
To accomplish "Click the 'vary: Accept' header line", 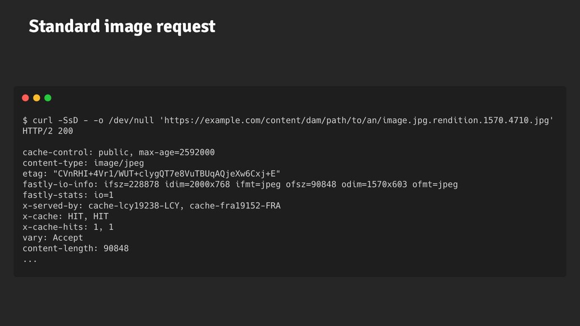I will [x=53, y=238].
